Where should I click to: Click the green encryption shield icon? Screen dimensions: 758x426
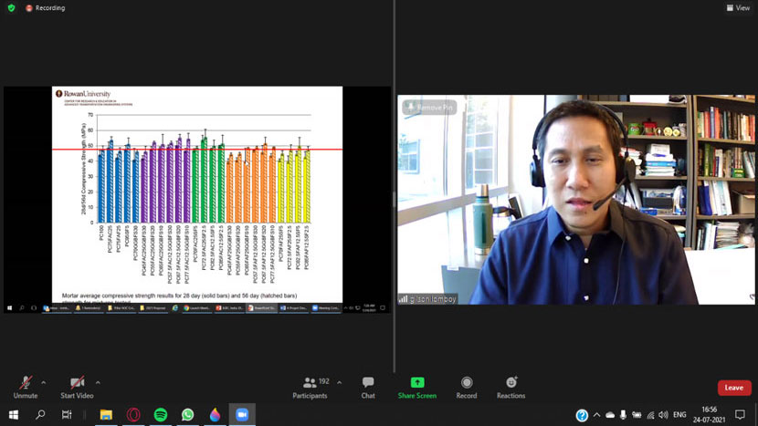click(11, 8)
